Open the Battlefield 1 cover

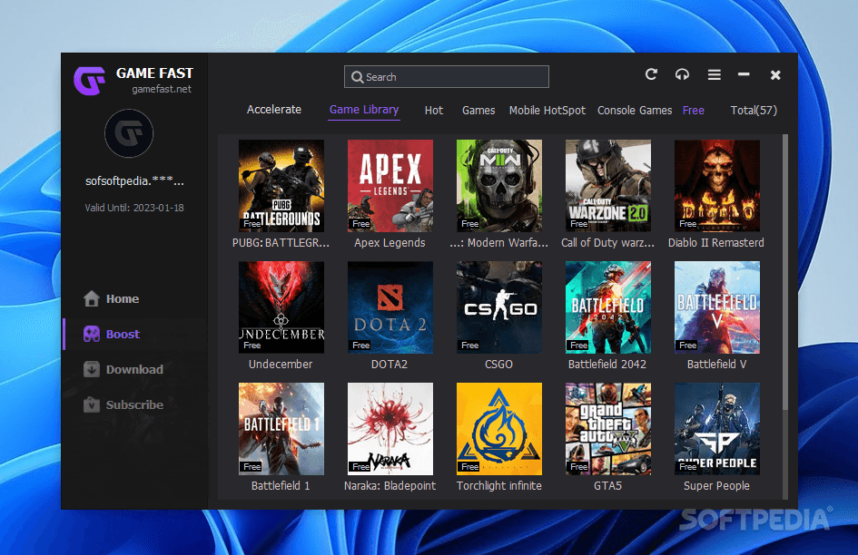(281, 429)
